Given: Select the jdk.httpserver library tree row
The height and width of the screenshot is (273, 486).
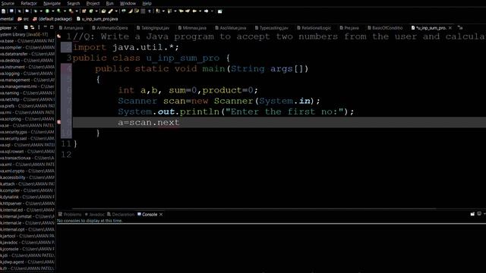Looking at the screenshot, I should pyautogui.click(x=27, y=203).
